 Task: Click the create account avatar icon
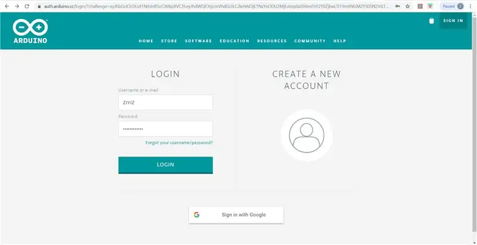click(x=306, y=135)
